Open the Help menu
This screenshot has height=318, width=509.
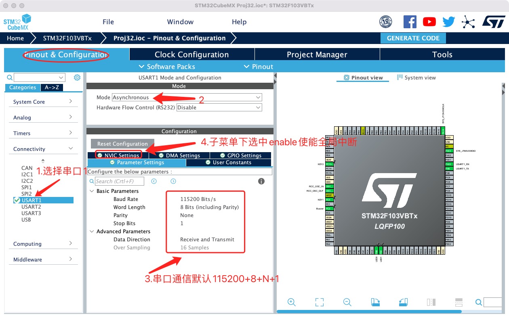239,22
